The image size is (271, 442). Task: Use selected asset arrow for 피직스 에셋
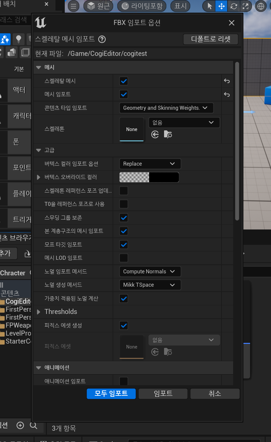[155, 352]
